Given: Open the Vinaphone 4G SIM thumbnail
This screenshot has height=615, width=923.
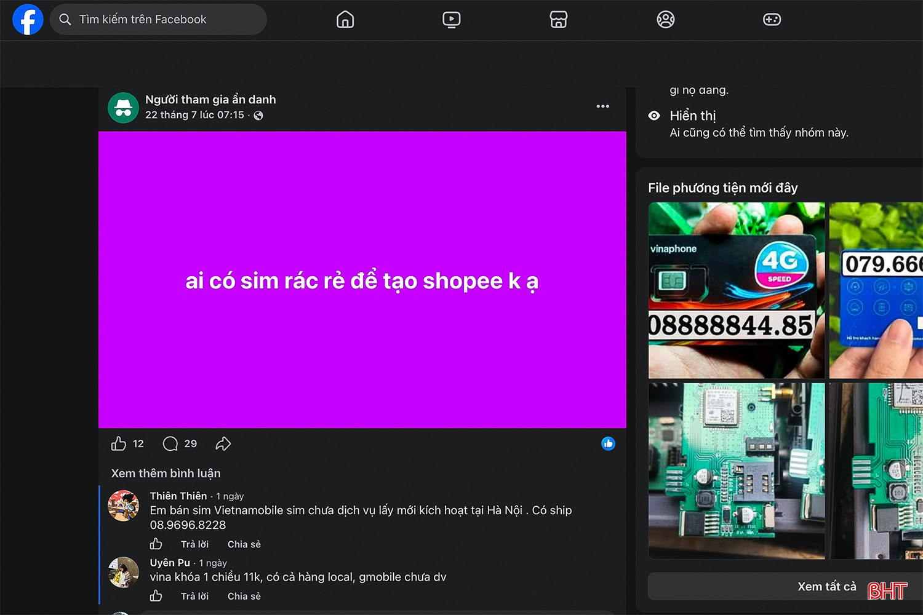Looking at the screenshot, I should pyautogui.click(x=737, y=290).
